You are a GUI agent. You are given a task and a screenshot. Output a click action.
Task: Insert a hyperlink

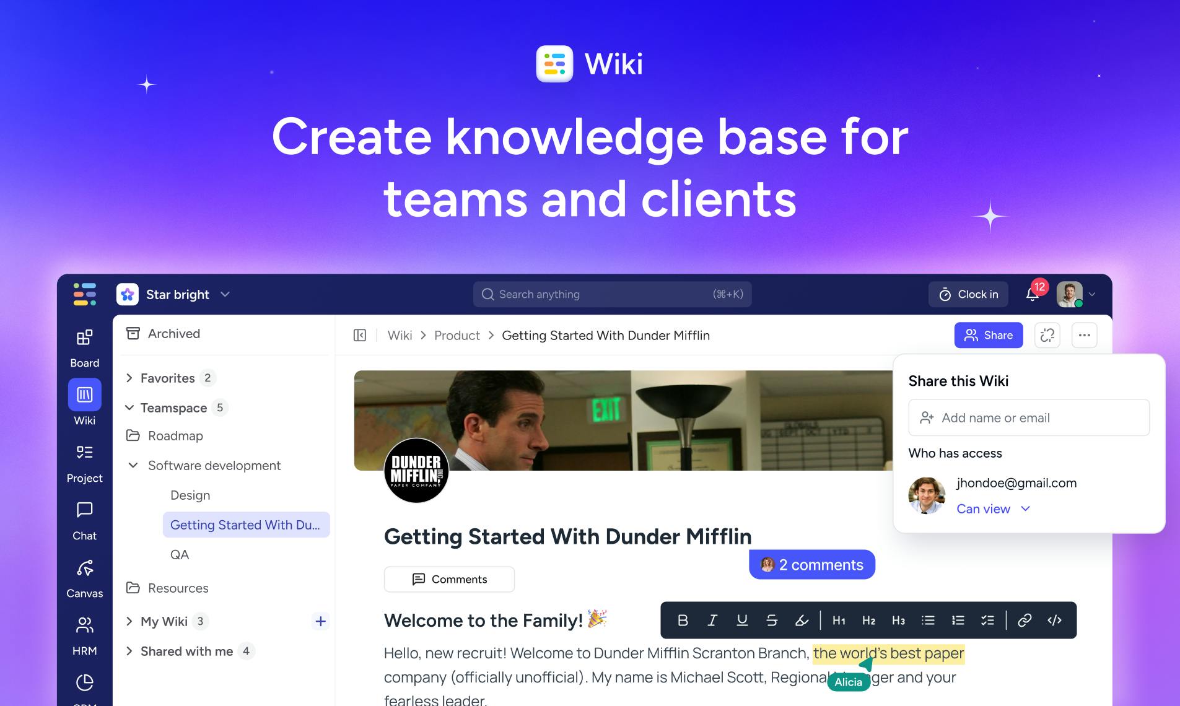click(1025, 620)
